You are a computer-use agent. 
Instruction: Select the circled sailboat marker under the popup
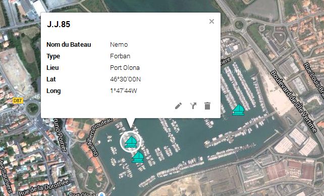pyautogui.click(x=131, y=142)
